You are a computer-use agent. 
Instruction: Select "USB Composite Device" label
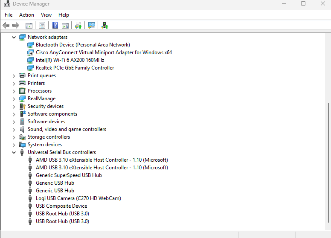[x=61, y=206]
